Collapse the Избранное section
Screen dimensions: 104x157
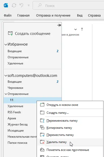pyautogui.click(x=6, y=45)
